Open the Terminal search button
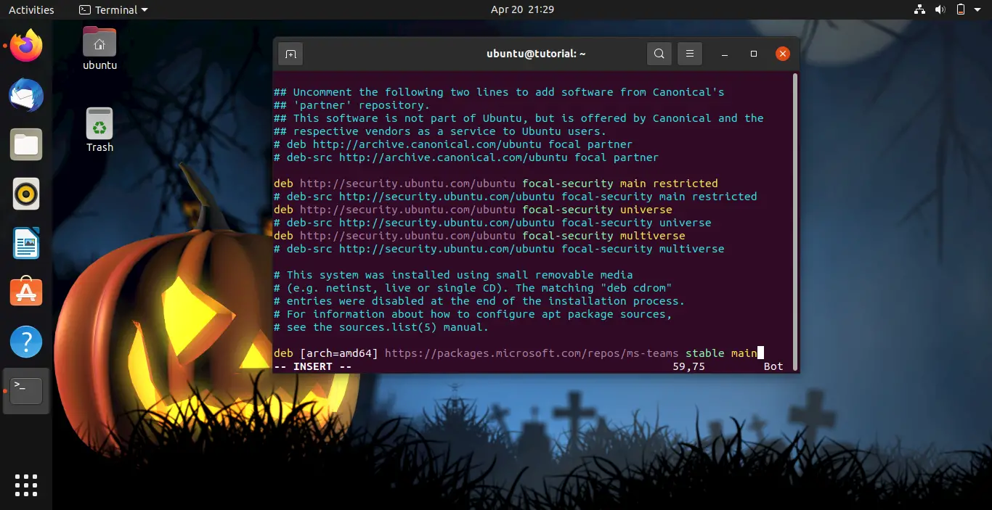 [x=659, y=54]
